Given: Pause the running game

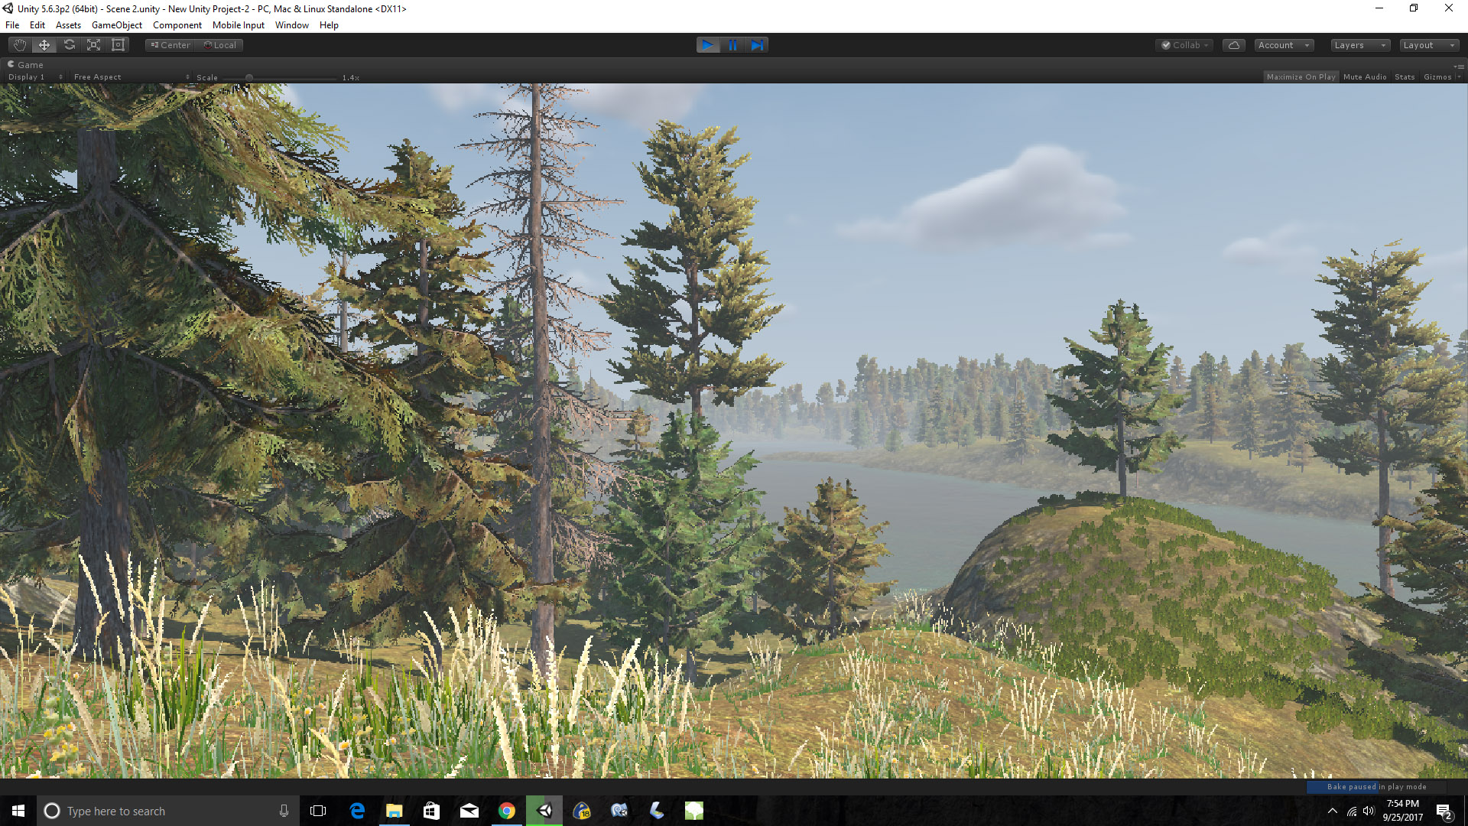Looking at the screenshot, I should 732,45.
